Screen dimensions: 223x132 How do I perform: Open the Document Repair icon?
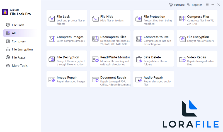[95, 80]
